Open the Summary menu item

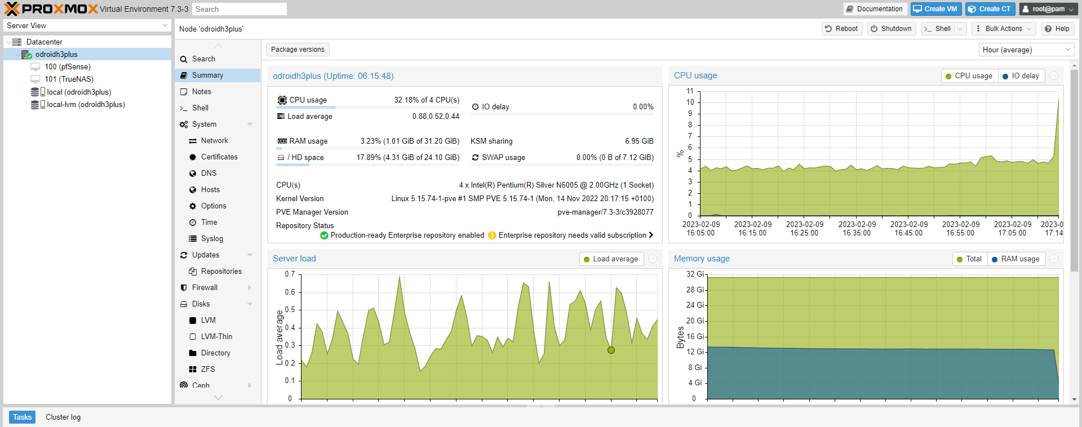point(218,75)
